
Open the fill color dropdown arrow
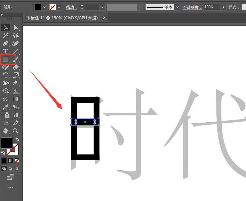coord(45,7)
